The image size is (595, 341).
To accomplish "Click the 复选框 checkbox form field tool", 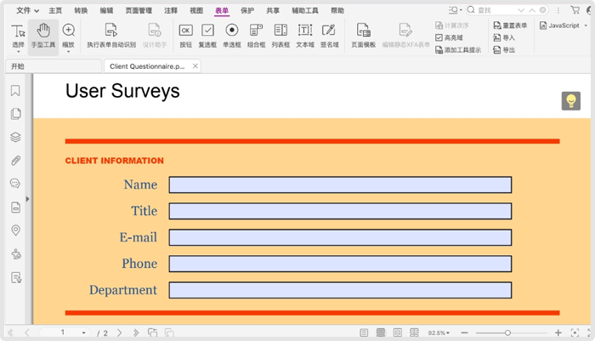I will click(207, 36).
